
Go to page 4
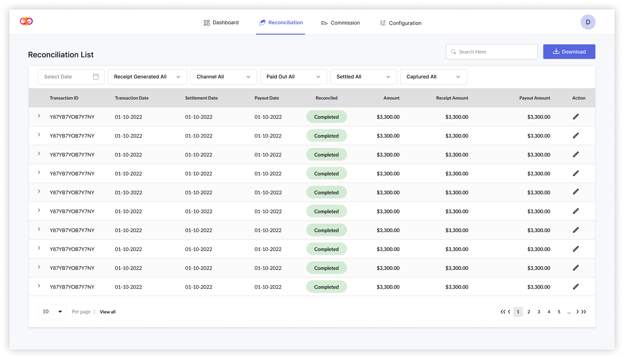click(549, 312)
